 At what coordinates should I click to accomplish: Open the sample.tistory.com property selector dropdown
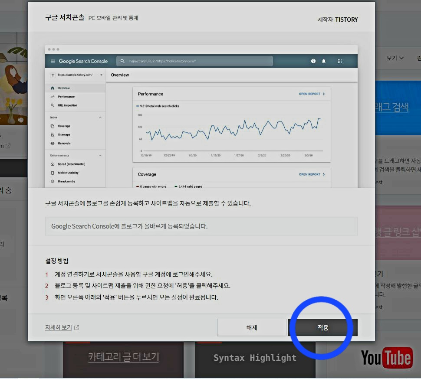pos(76,75)
